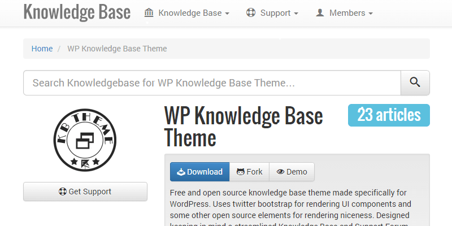Click the Knowledge Base site title
This screenshot has width=452, height=226.
(77, 12)
